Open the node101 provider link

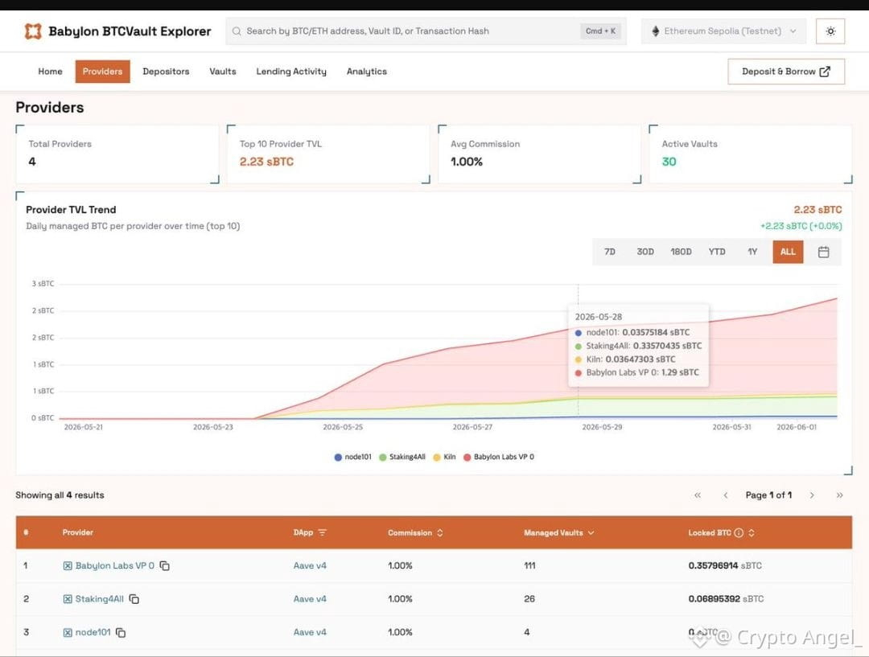pos(93,632)
